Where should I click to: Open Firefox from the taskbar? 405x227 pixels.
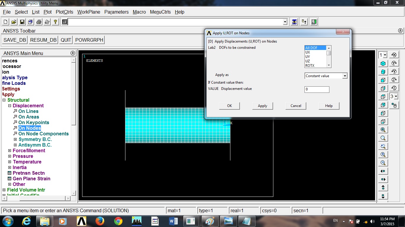[x=100, y=221]
